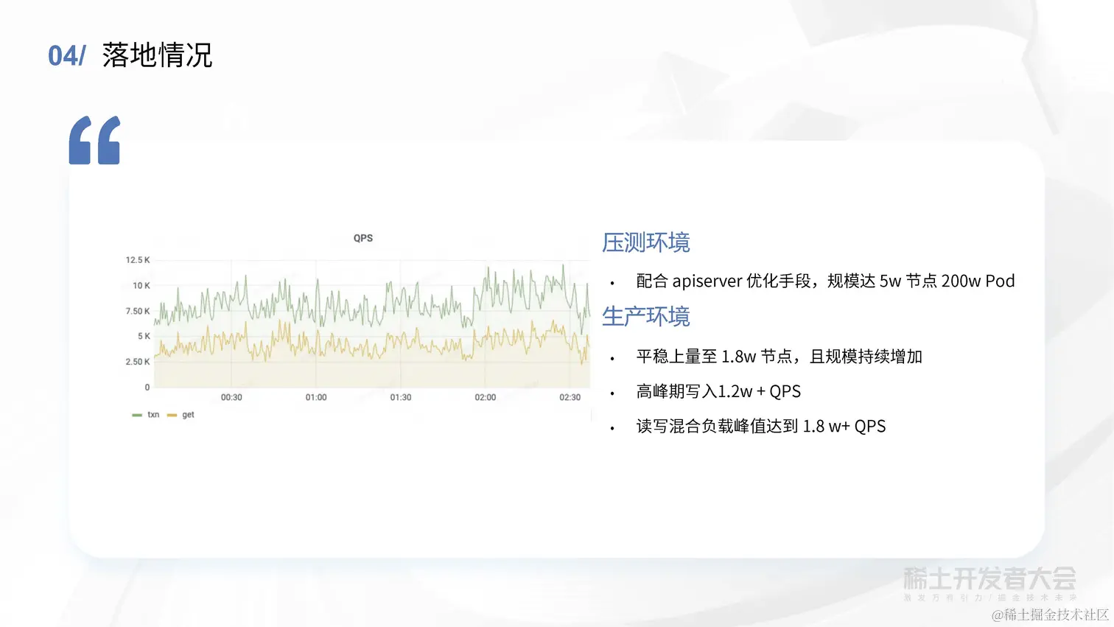The height and width of the screenshot is (627, 1114).
Task: Click the 00:30 time axis label
Action: [231, 397]
